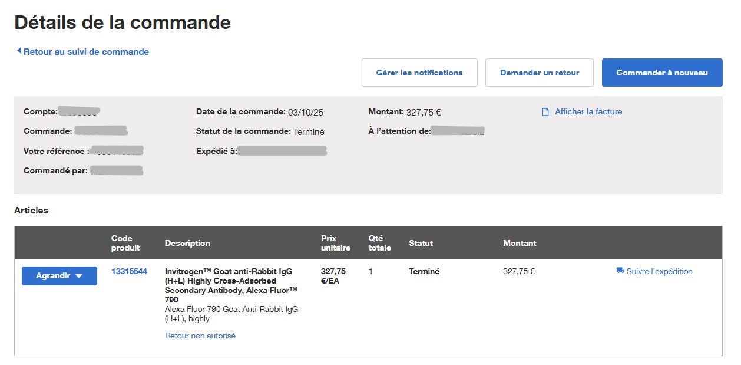The image size is (741, 365).
Task: Open Afficher la facture
Action: point(587,111)
